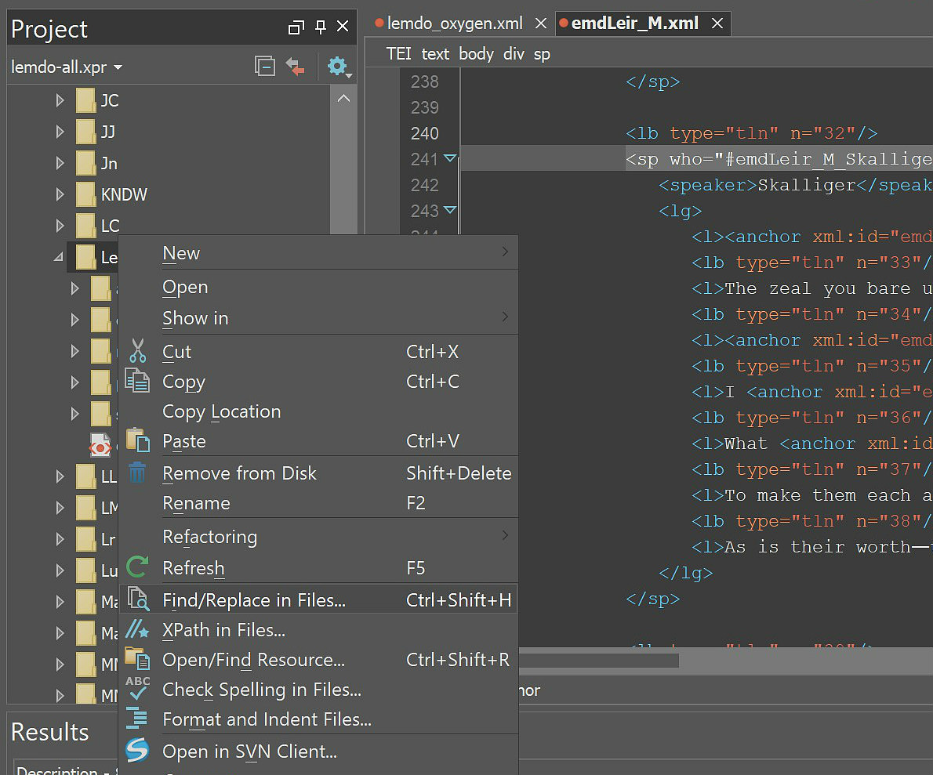Open the Project panel settings gear

point(337,66)
